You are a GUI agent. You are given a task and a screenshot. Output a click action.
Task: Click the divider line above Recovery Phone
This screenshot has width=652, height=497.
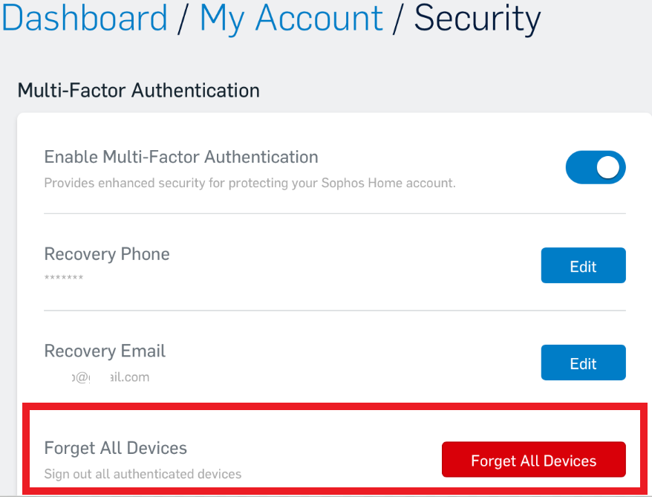(335, 213)
